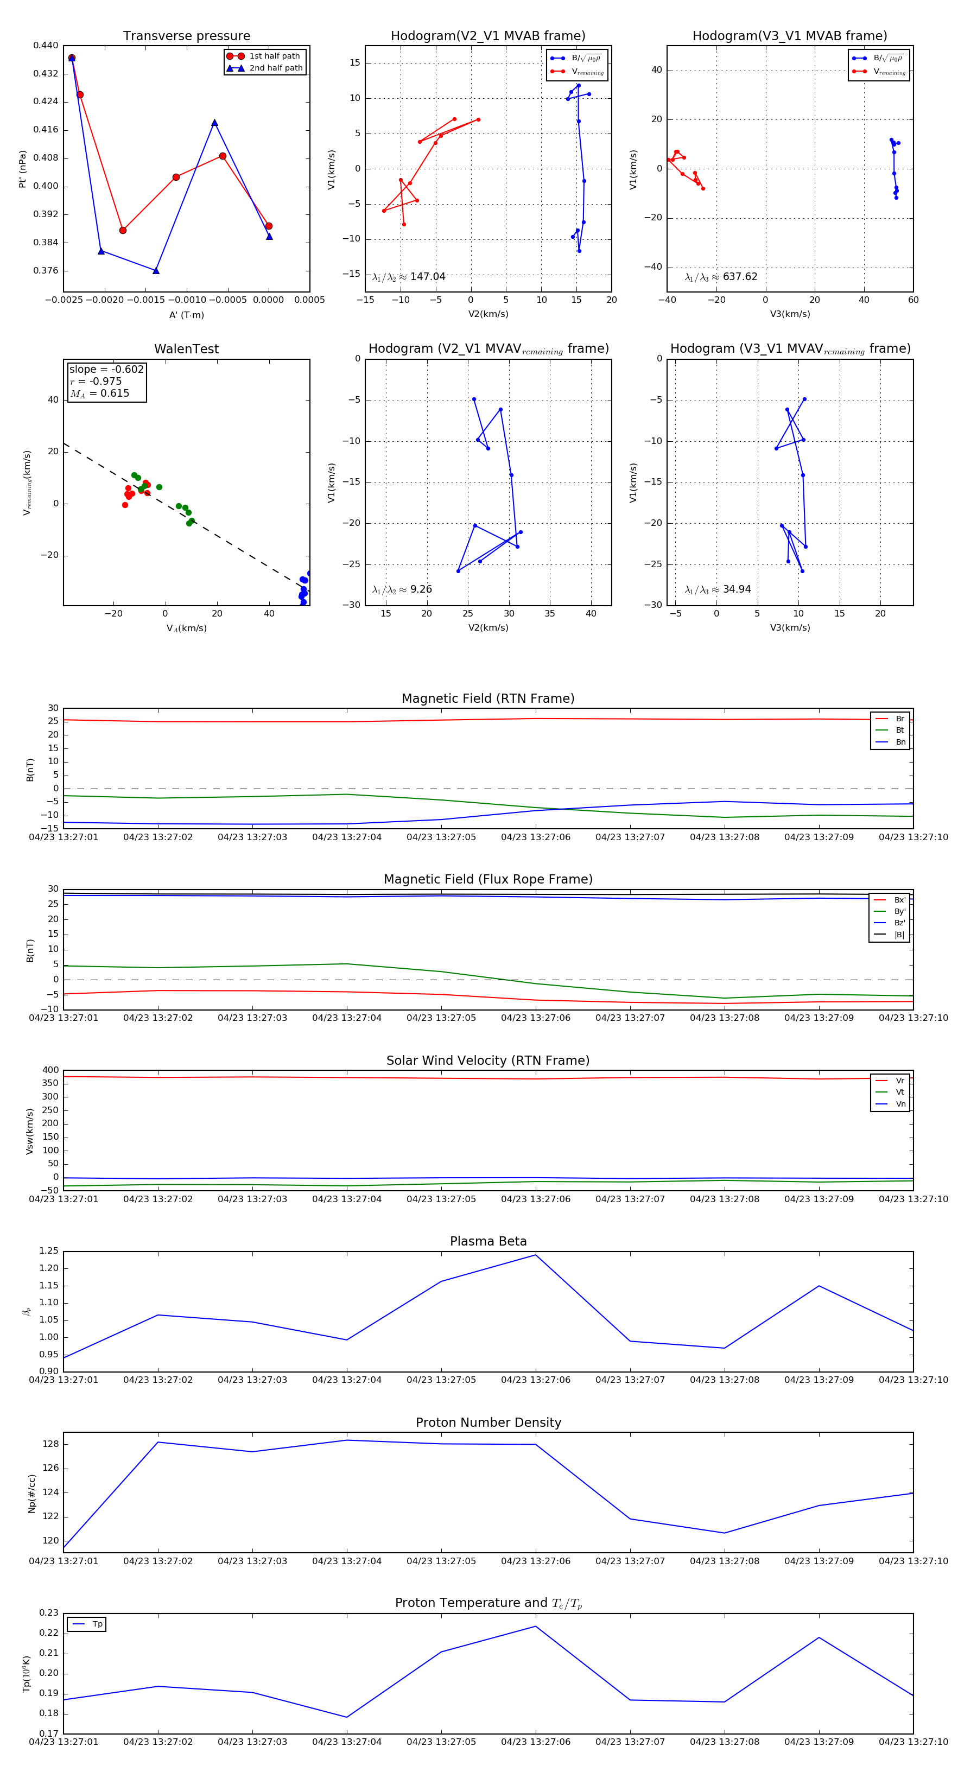Viewport: 977px width, 1791px height.
Task: Click the "Magnetic Field (RTN Frame)" title
Action: tap(488, 698)
